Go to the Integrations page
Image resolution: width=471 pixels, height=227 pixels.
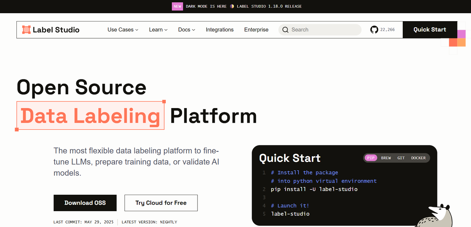(220, 30)
